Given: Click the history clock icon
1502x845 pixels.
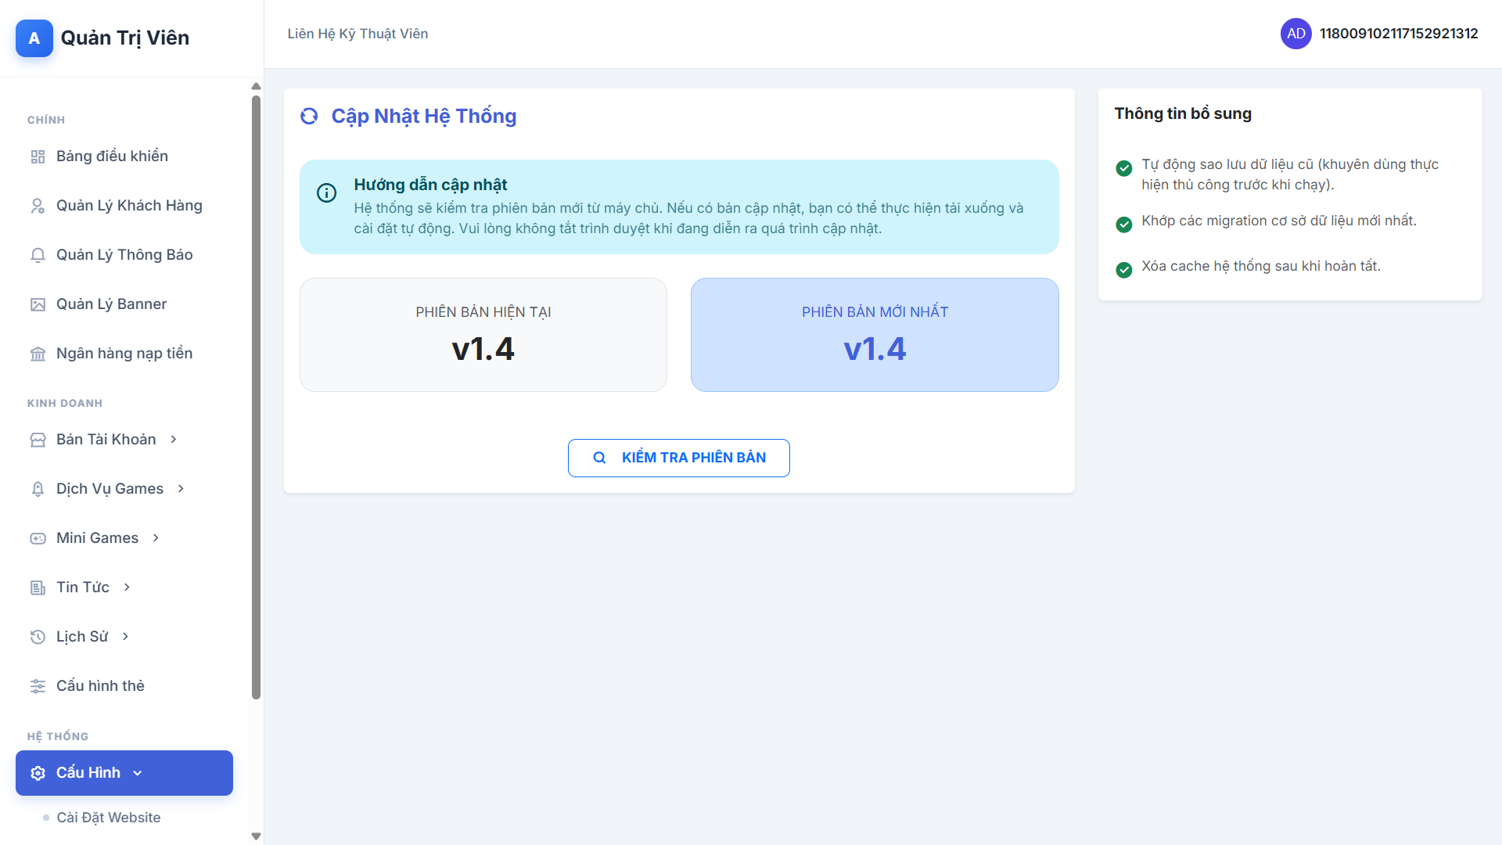Looking at the screenshot, I should [38, 637].
